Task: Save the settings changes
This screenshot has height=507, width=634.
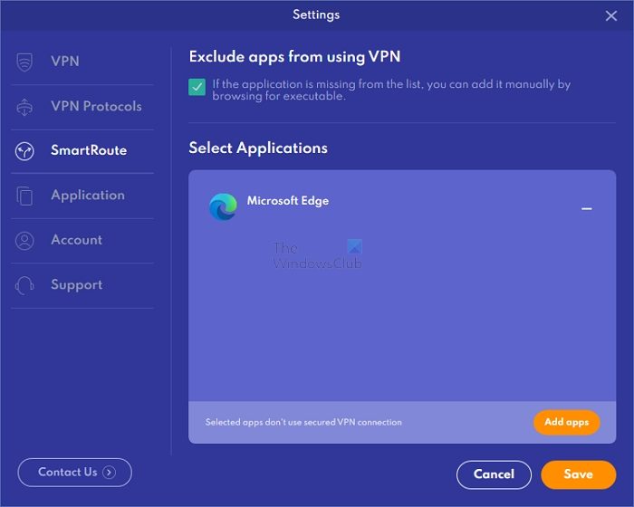Action: pyautogui.click(x=579, y=474)
